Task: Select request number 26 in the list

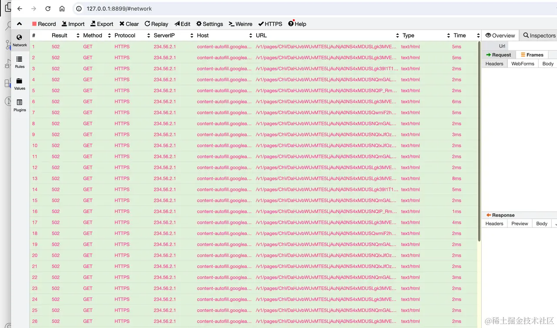Action: coord(253,321)
